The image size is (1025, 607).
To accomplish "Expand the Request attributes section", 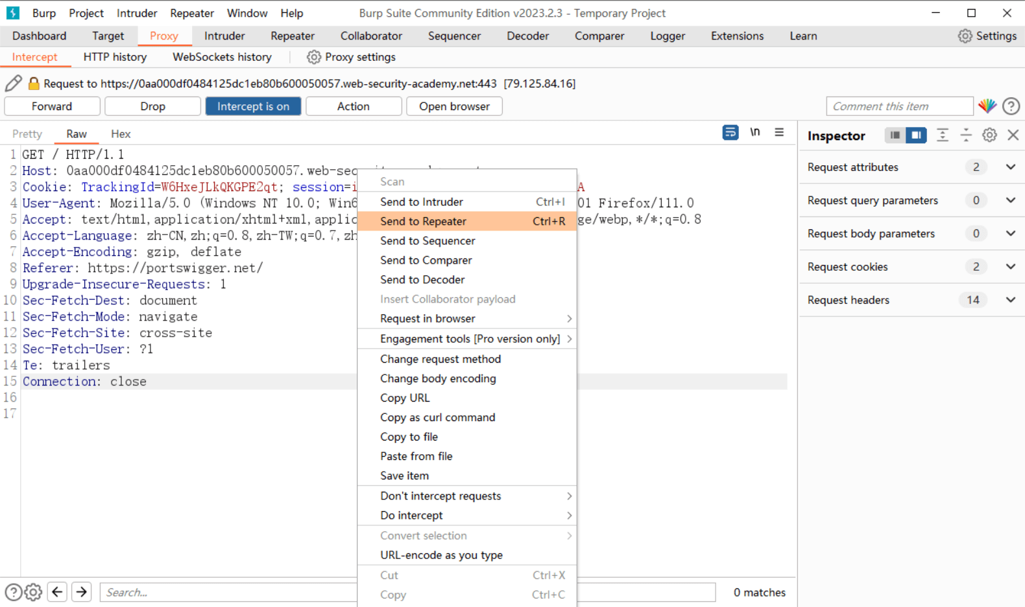I will click(1010, 167).
